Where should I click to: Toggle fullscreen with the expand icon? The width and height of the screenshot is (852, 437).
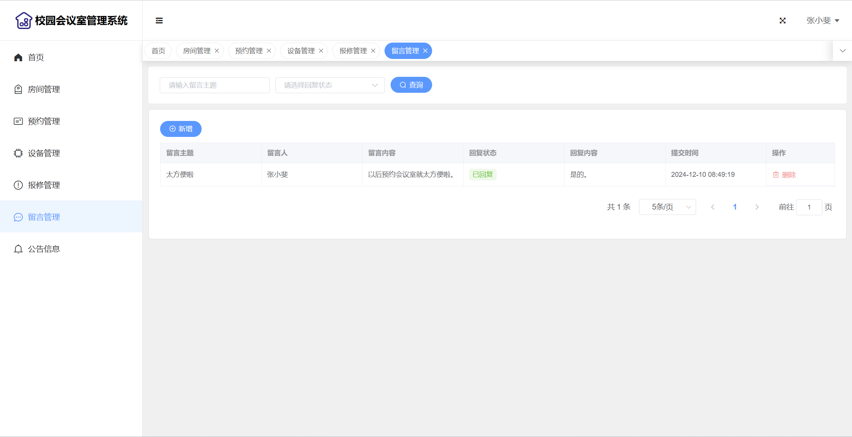click(782, 21)
